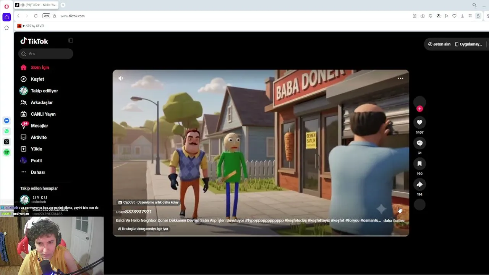View site security lock info
Image resolution: width=489 pixels, height=275 pixels.
coord(54,16)
